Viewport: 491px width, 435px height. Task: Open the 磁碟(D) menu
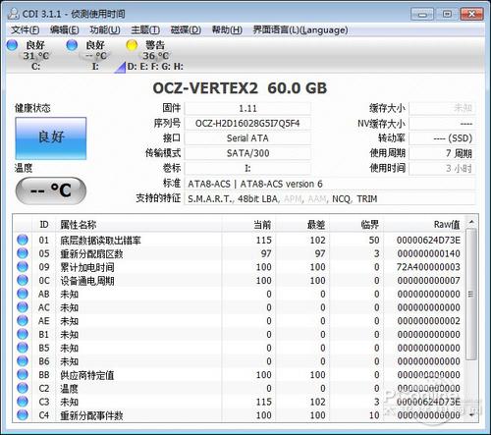[x=186, y=30]
